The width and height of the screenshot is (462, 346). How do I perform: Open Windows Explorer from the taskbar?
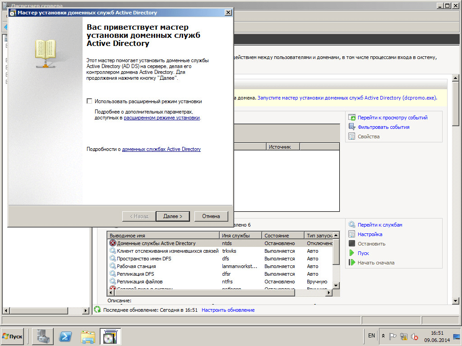click(88, 336)
